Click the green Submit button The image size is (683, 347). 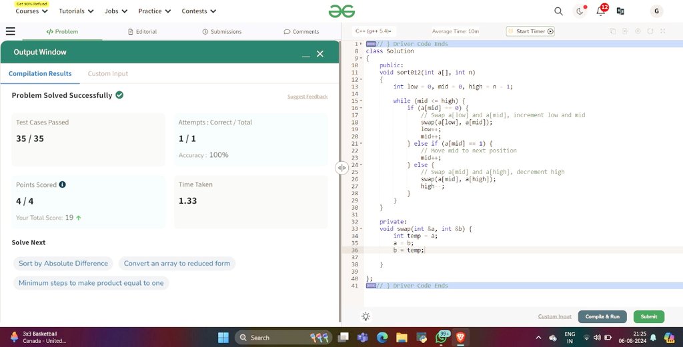coord(648,316)
